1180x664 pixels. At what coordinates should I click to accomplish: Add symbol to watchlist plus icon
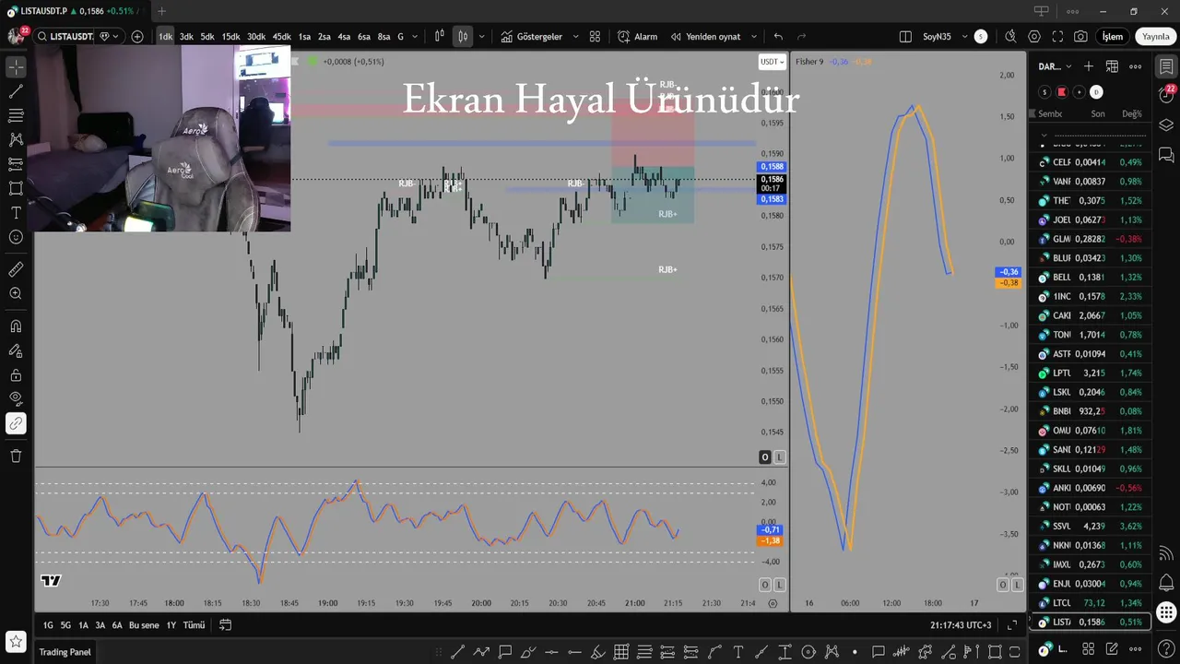1089,66
